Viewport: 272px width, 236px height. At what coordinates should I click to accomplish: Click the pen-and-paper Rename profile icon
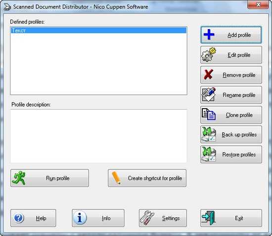coord(209,94)
